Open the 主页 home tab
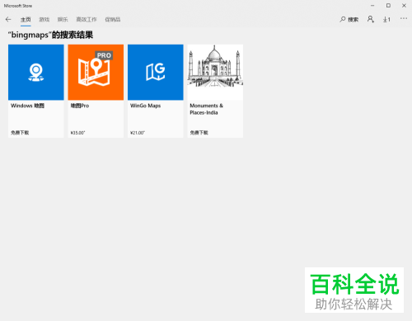The height and width of the screenshot is (321, 412). (x=26, y=20)
